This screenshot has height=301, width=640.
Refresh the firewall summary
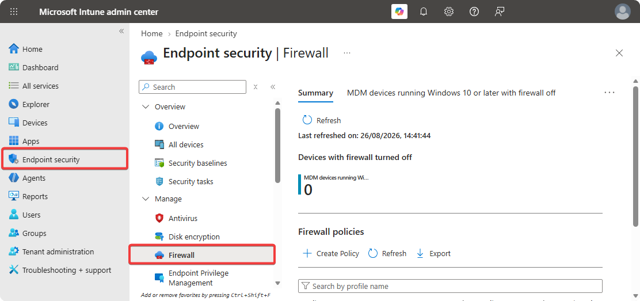[321, 120]
